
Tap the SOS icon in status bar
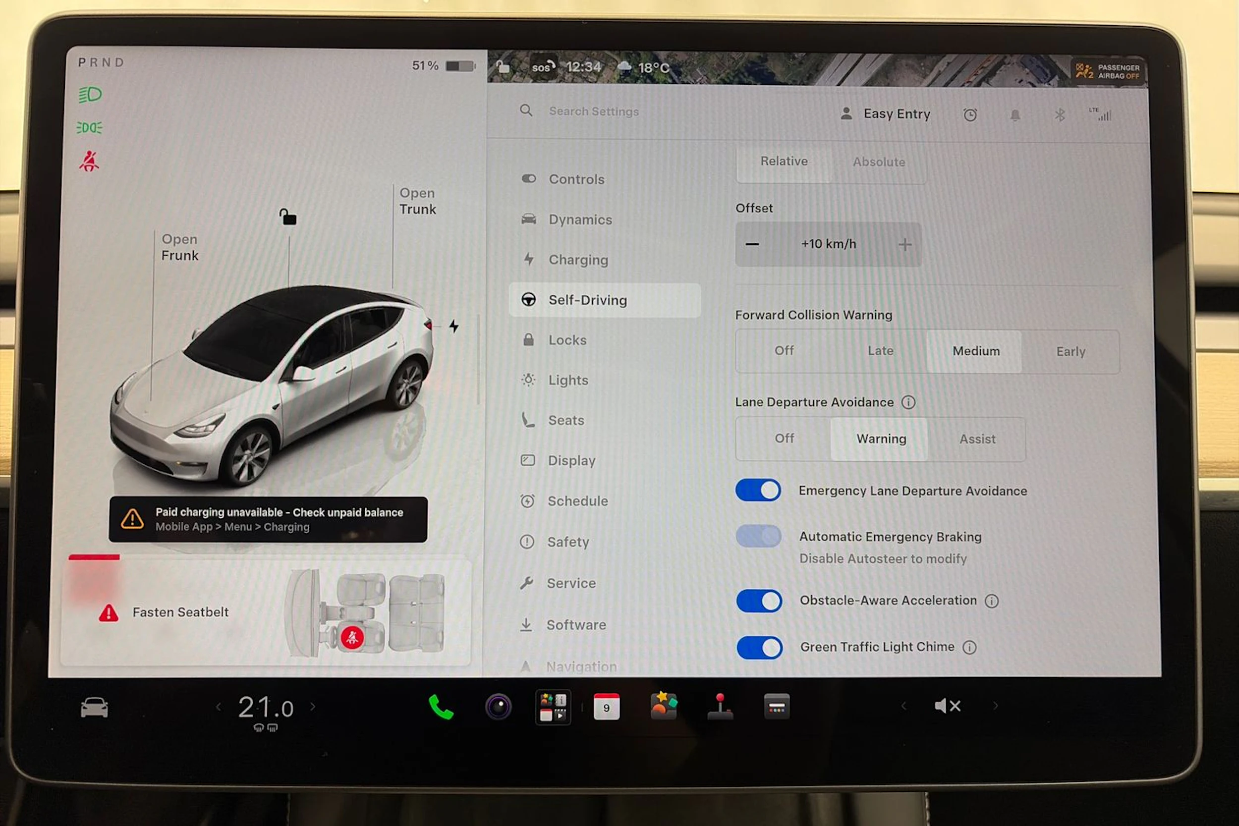tap(543, 67)
